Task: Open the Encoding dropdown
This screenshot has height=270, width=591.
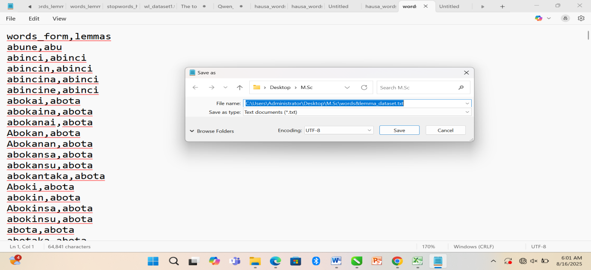Action: [x=339, y=130]
